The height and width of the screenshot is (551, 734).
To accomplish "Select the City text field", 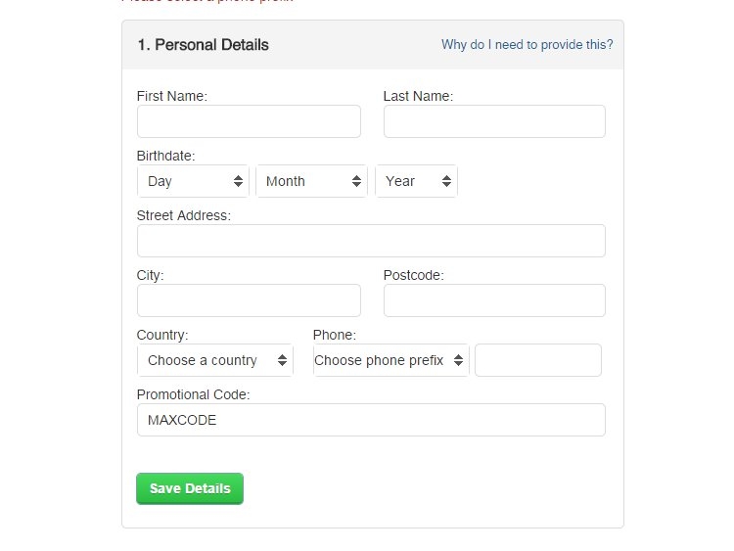I will click(249, 300).
